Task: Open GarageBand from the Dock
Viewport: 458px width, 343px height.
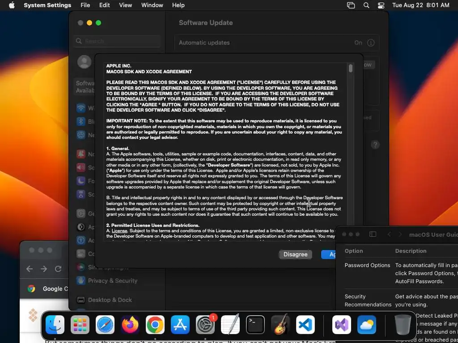Action: tap(280, 325)
